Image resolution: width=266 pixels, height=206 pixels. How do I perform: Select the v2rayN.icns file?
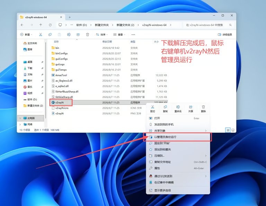(60, 108)
